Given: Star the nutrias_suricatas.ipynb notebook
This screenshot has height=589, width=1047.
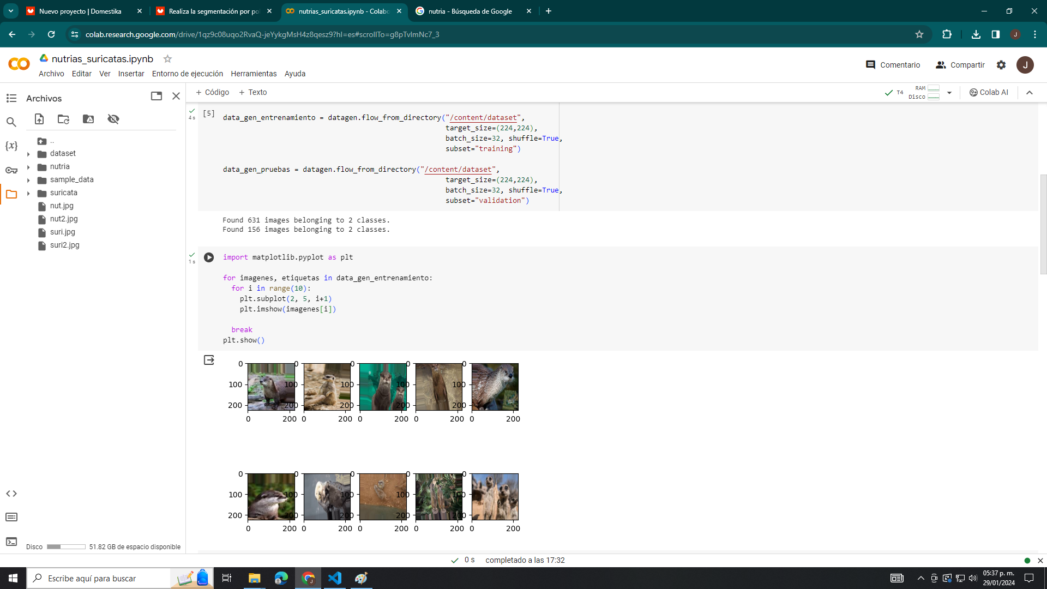Looking at the screenshot, I should coord(167,59).
